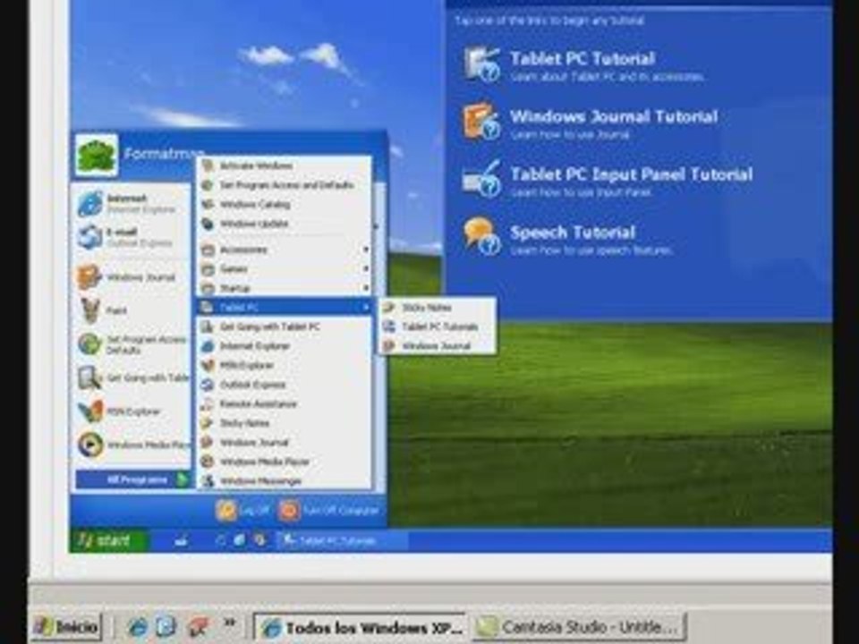Open Set Program Access in left pane
Viewport: 859px width, 644px height.
[x=132, y=344]
